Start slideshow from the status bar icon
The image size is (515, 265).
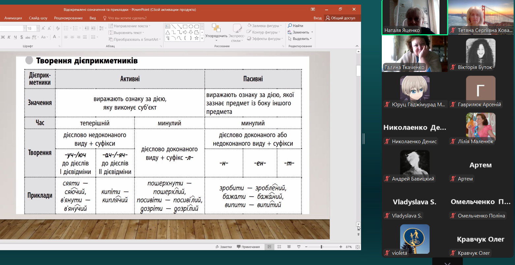299,247
